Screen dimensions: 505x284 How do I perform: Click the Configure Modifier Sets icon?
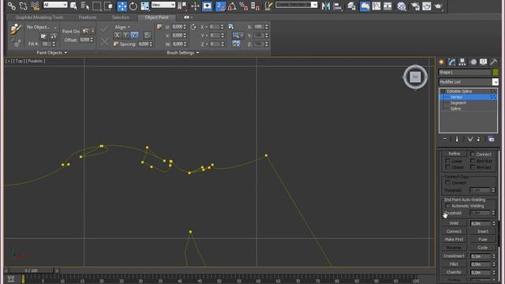pos(491,139)
